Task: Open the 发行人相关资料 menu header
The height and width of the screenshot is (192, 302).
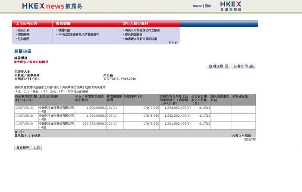Action: coord(135,23)
